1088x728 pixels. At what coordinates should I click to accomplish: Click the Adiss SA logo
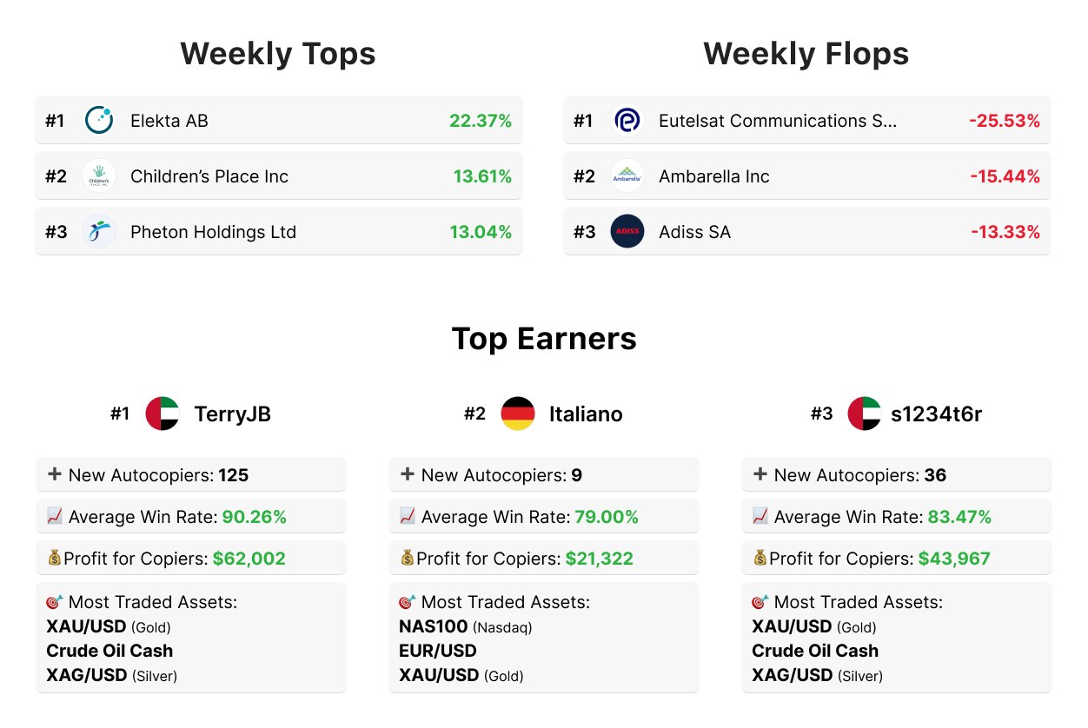point(627,232)
